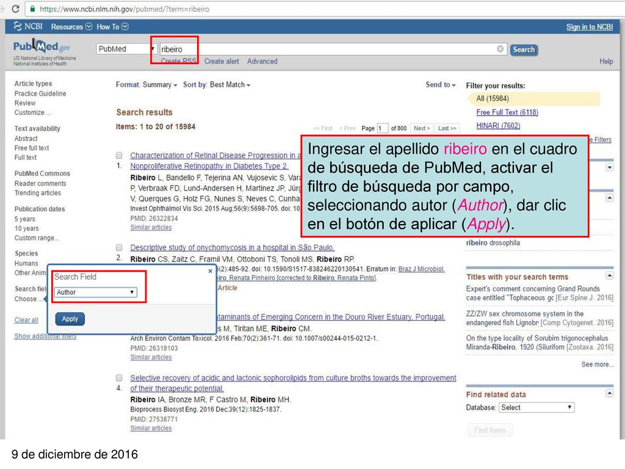The height and width of the screenshot is (469, 625).
Task: Collapse the Find related data panel
Action: tap(610, 393)
